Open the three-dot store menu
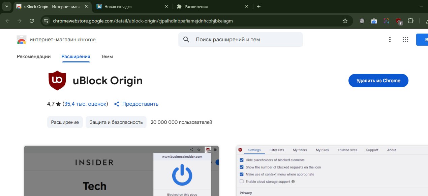 pos(390,40)
